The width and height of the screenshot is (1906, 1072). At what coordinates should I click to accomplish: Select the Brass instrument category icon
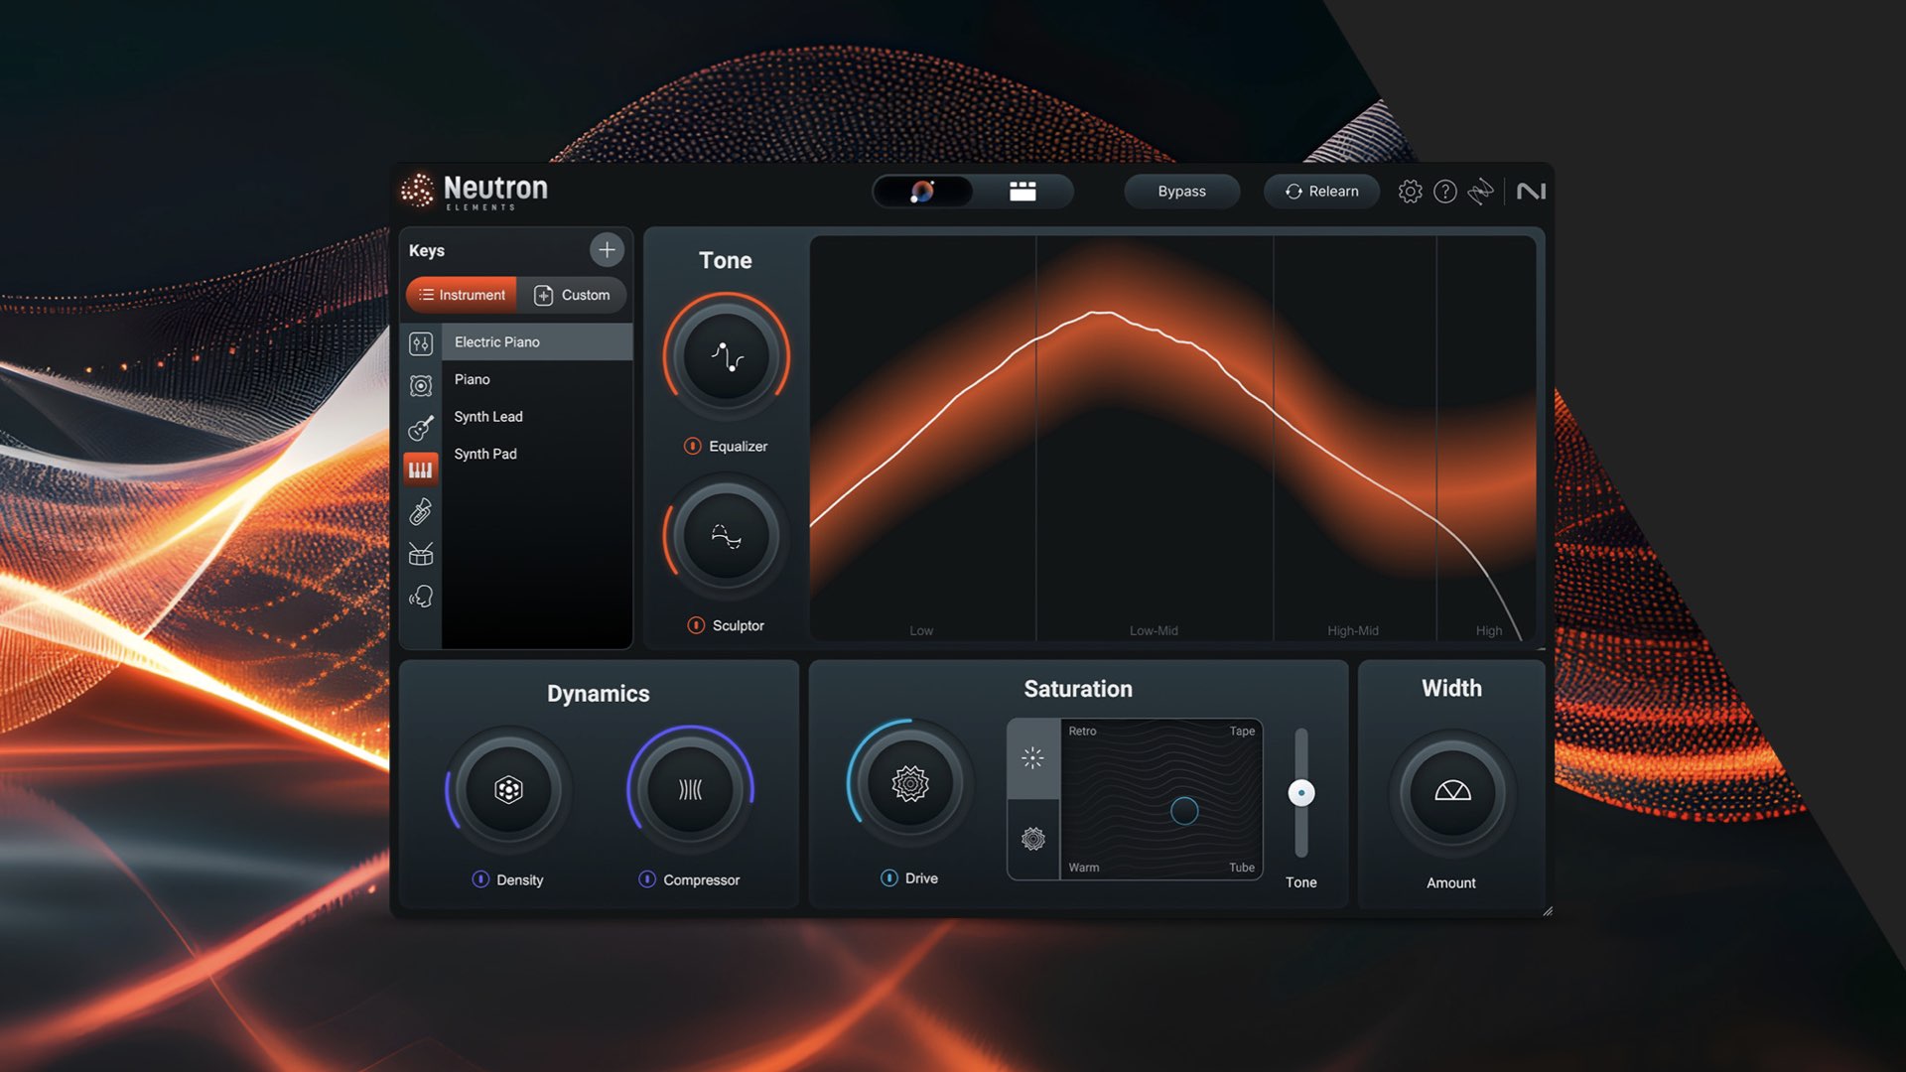point(421,510)
